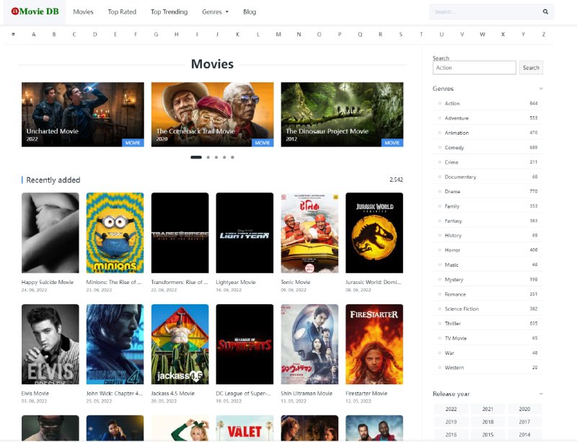This screenshot has height=442, width=577.
Task: Collapse the Genres sidebar section
Action: click(x=541, y=89)
